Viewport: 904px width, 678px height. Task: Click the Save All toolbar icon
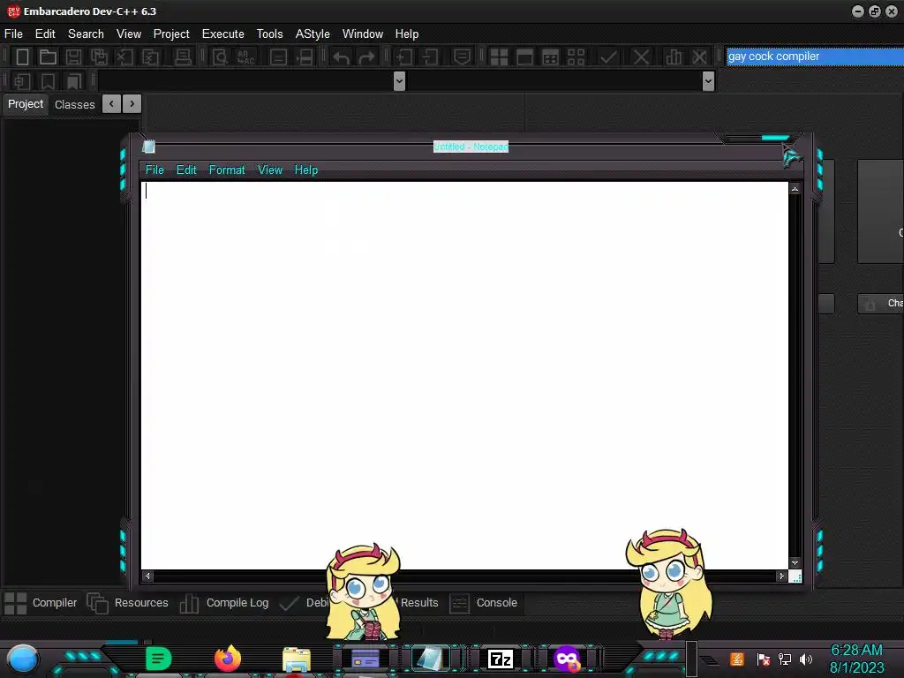[x=99, y=56]
